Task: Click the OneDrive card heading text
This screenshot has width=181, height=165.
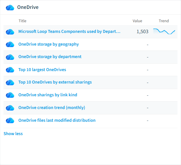Action: tap(28, 7)
